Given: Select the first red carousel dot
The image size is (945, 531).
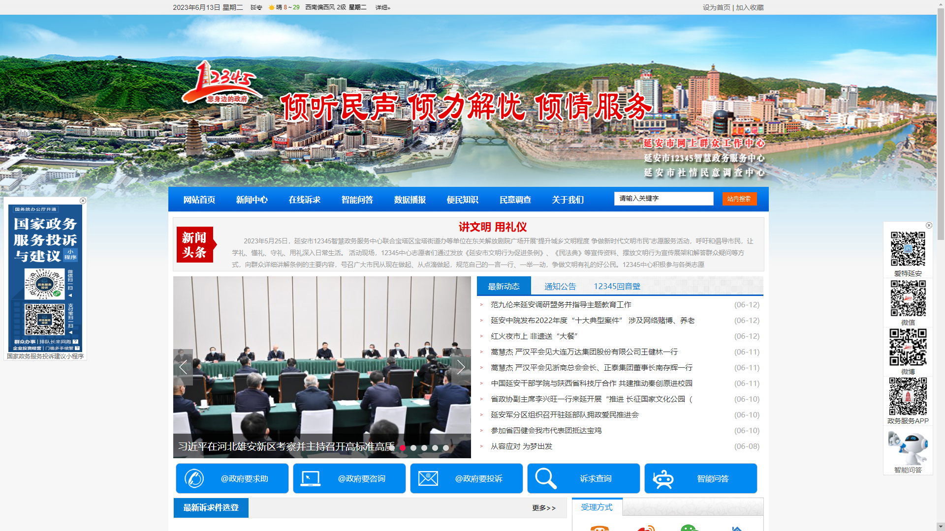Looking at the screenshot, I should click(403, 448).
